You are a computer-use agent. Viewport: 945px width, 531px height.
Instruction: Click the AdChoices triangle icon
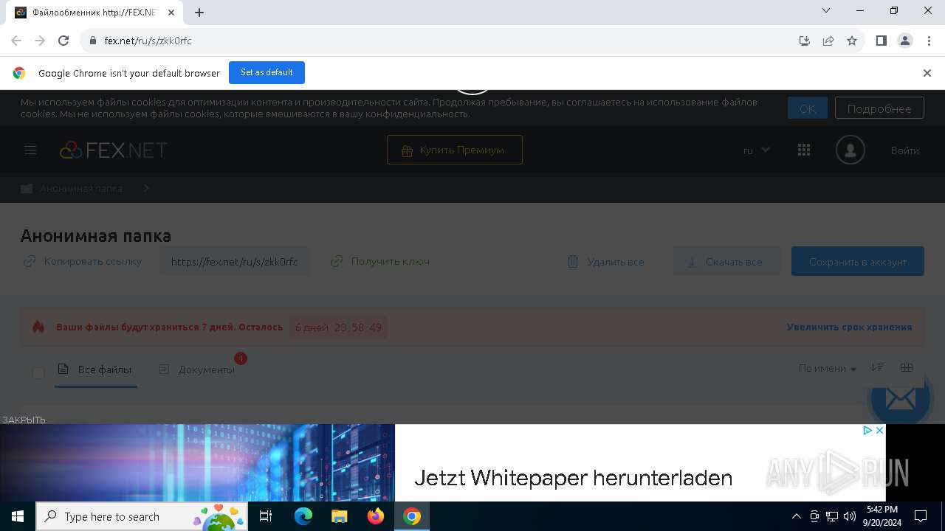point(868,431)
